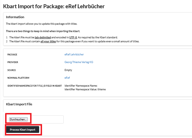Click the Empty source value
This screenshot has height=138, width=192.
(x=68, y=70)
